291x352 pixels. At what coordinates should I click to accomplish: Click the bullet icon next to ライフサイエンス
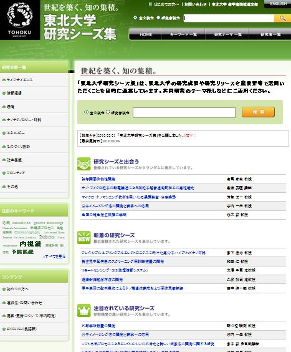4,80
